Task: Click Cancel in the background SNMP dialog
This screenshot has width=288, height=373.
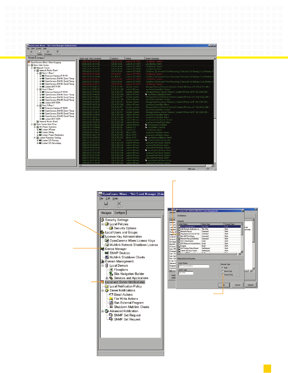Action: click(x=251, y=285)
